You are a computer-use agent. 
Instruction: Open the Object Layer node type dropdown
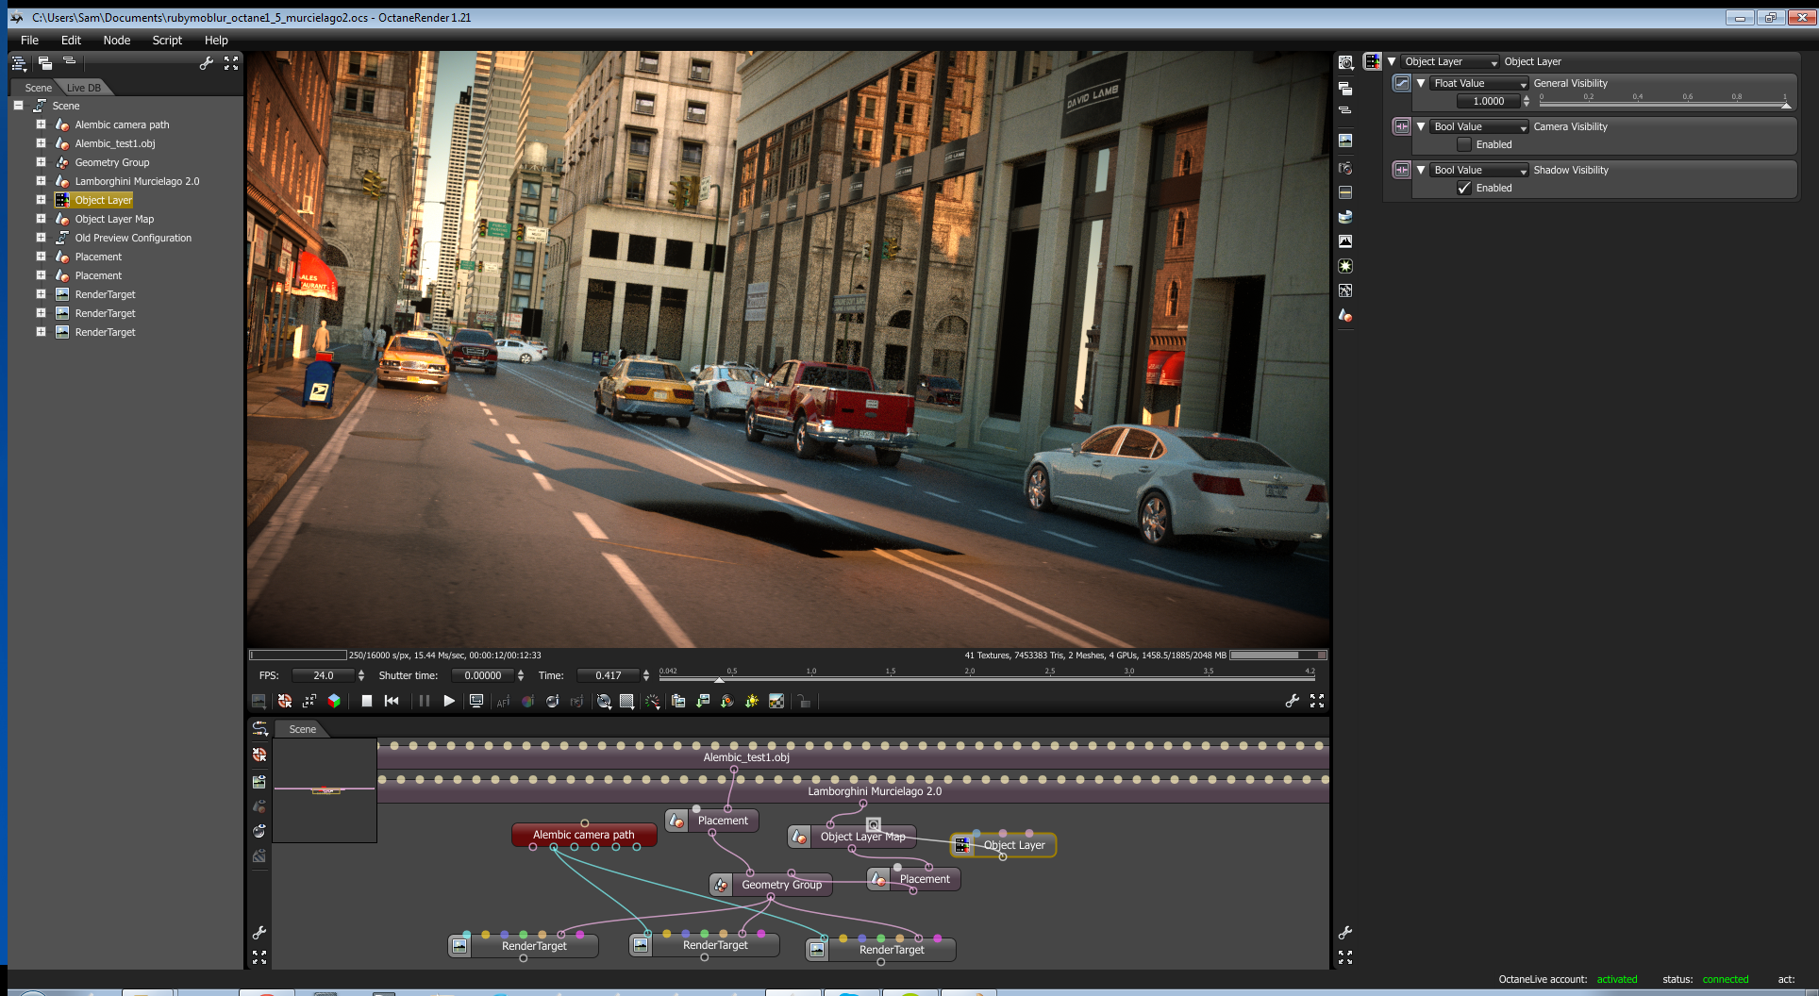click(1449, 61)
